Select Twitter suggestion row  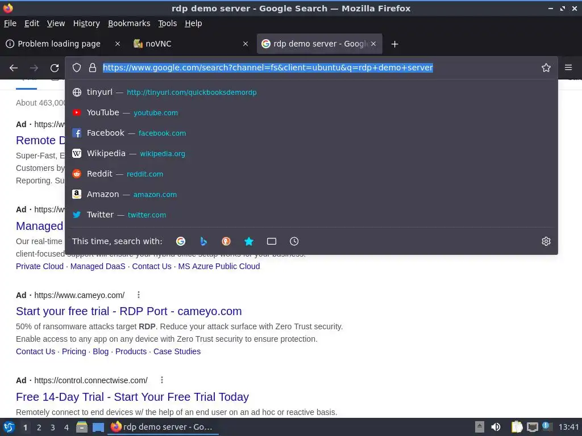click(311, 215)
